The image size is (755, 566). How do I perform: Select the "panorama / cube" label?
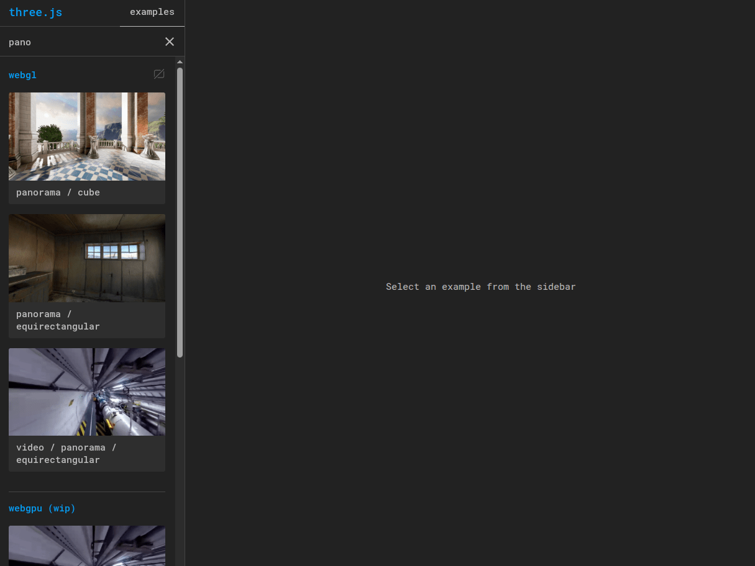[58, 192]
